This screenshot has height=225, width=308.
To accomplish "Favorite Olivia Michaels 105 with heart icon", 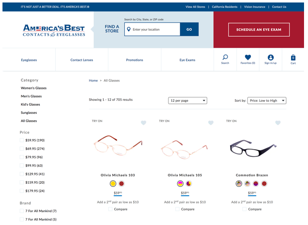I will [x=211, y=123].
